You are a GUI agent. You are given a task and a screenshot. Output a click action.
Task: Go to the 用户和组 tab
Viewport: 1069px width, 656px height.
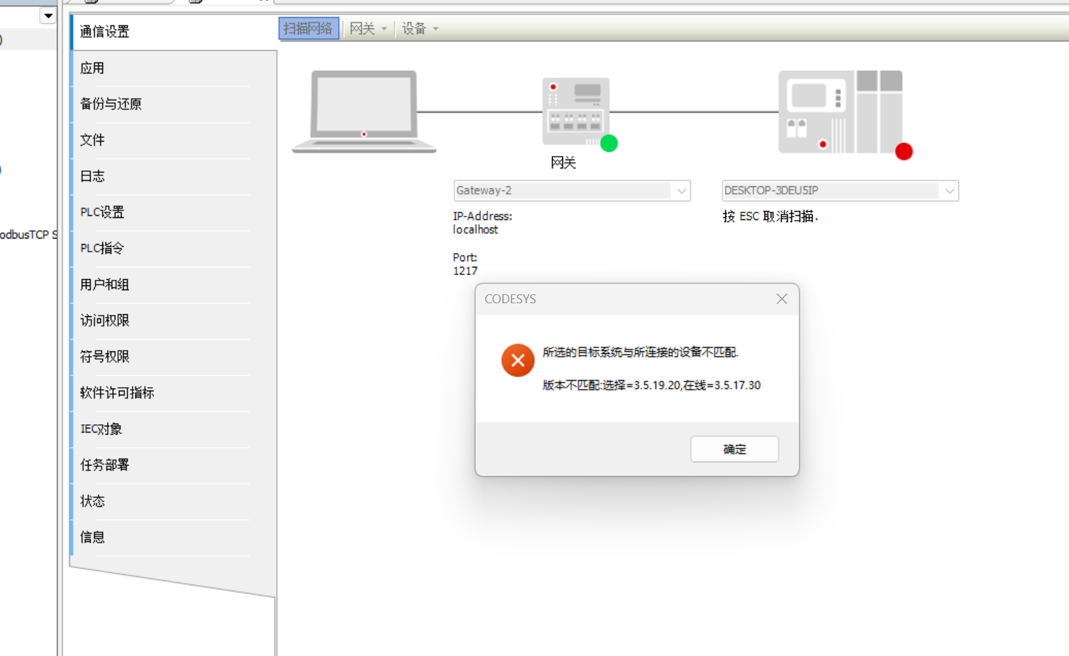(104, 285)
